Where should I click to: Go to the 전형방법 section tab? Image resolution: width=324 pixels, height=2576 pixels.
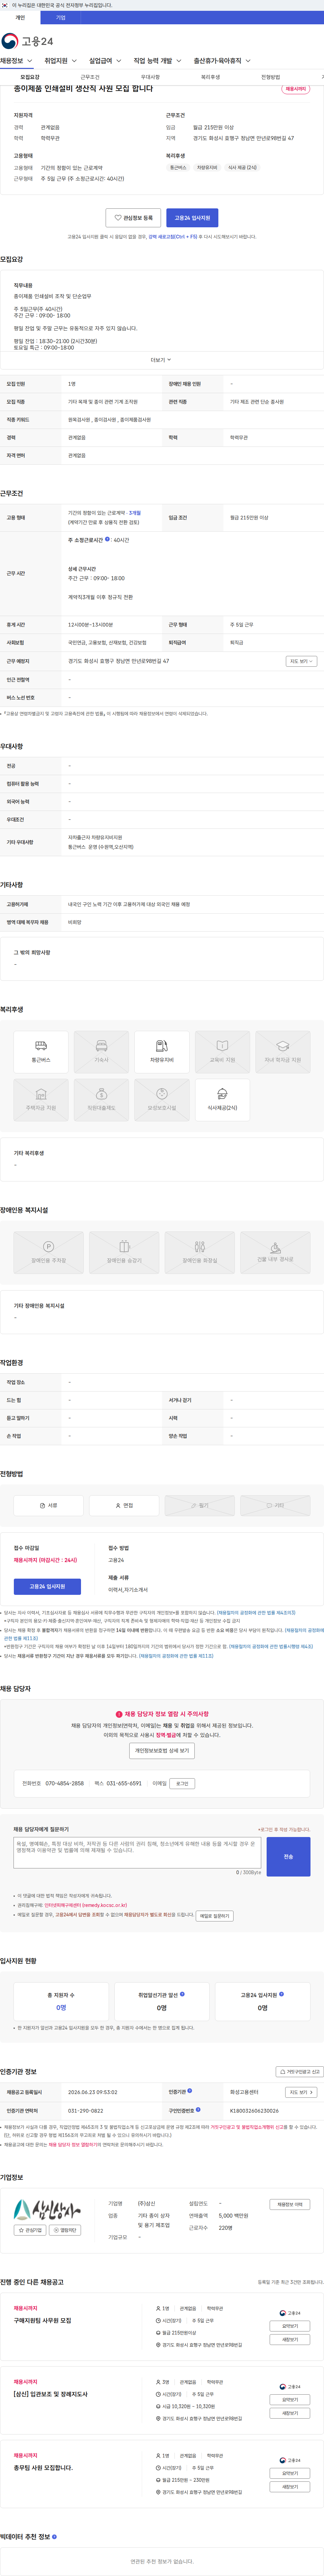270,77
